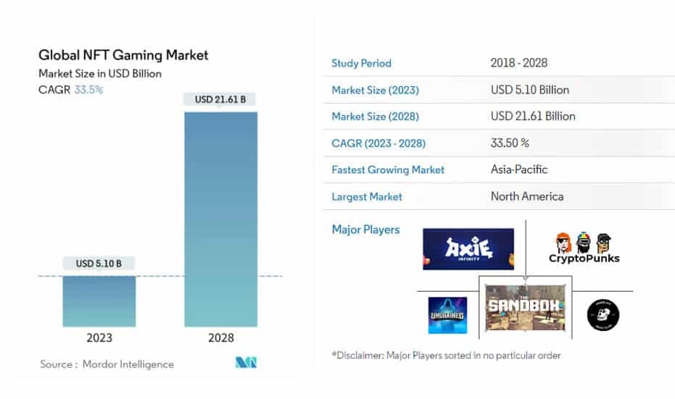Click the CryptoPunks logo

point(584,248)
